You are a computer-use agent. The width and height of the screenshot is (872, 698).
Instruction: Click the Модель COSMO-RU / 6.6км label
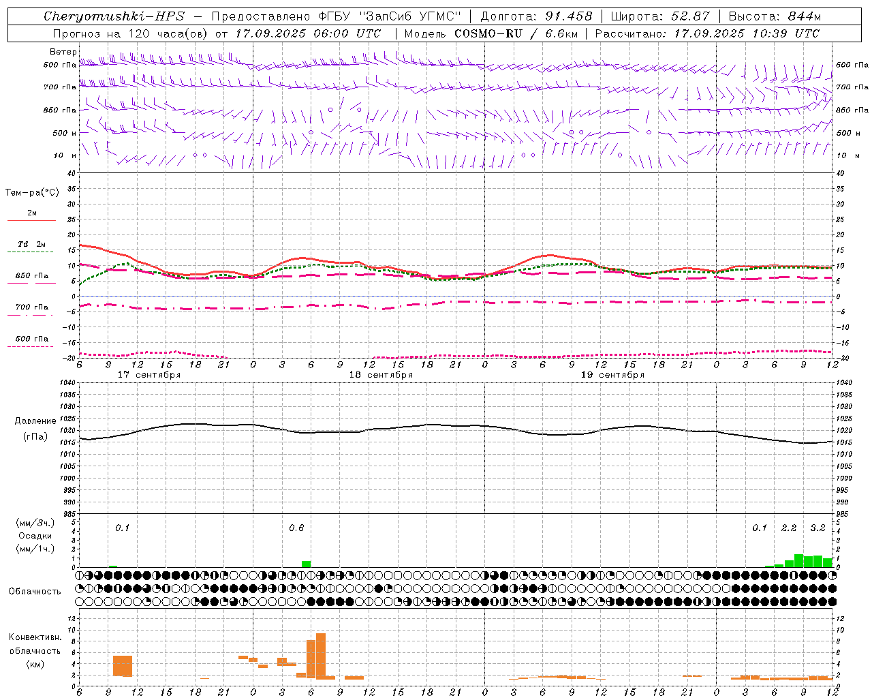click(x=490, y=33)
